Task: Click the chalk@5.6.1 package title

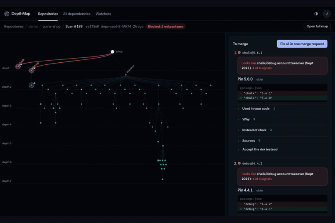Action: [252, 53]
